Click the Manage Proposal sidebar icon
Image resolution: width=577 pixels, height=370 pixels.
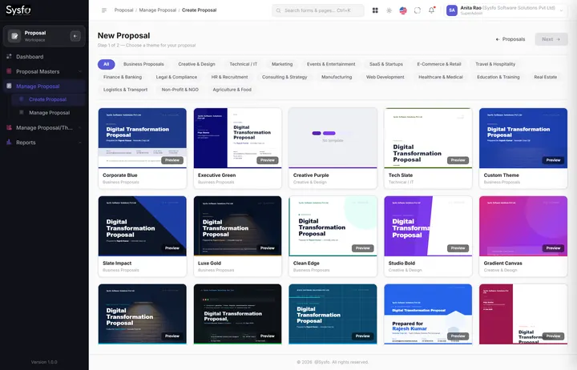point(9,86)
